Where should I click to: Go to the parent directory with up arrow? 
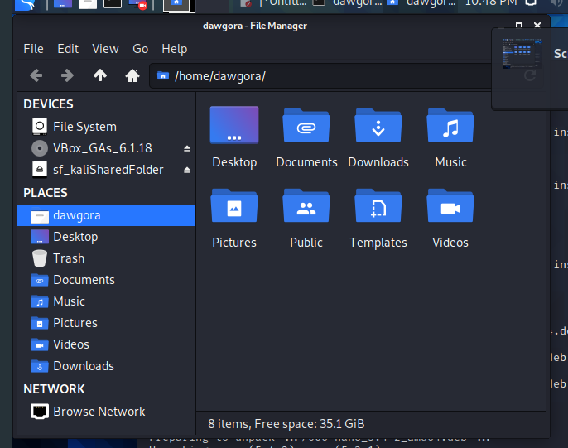[x=100, y=76]
